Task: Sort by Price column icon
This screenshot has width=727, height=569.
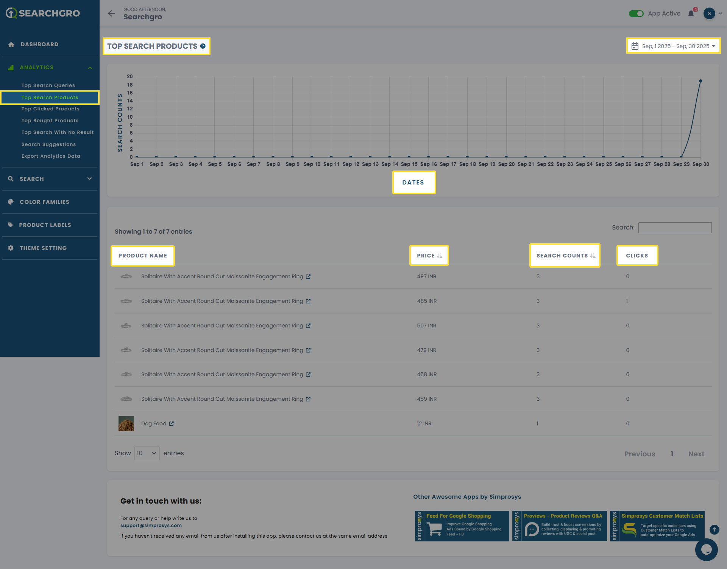Action: tap(440, 256)
